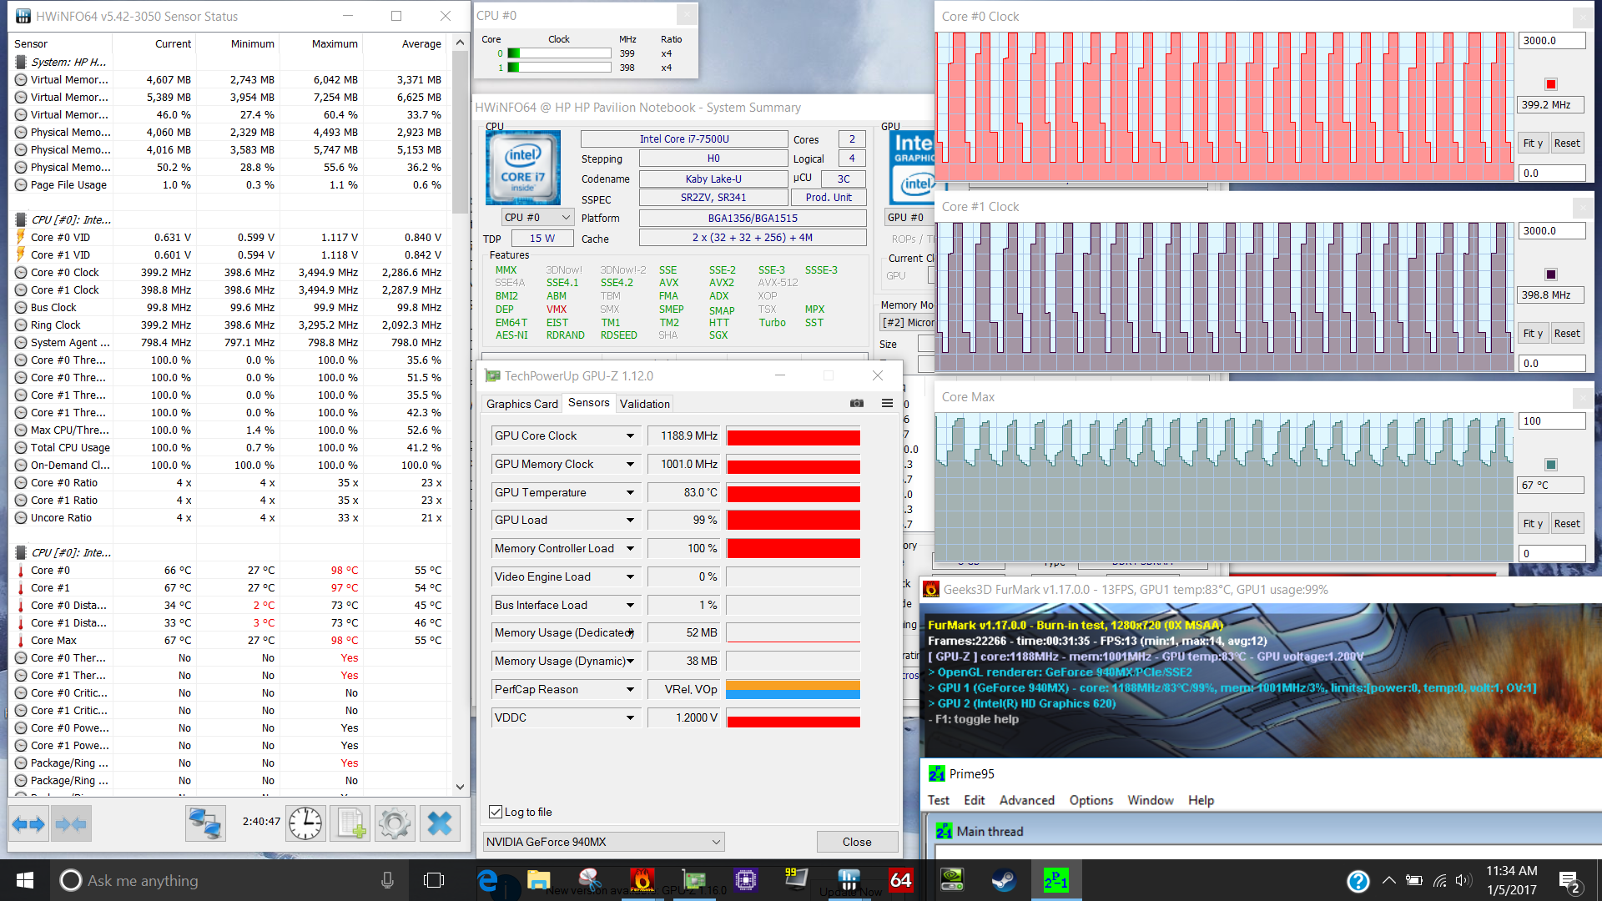This screenshot has height=901, width=1602.
Task: Click the collapse columns arrows icon in HWiNFO
Action: click(71, 824)
